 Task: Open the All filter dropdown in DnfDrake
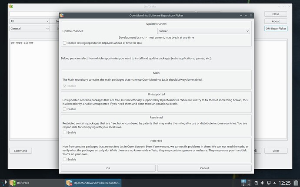(x=30, y=21)
